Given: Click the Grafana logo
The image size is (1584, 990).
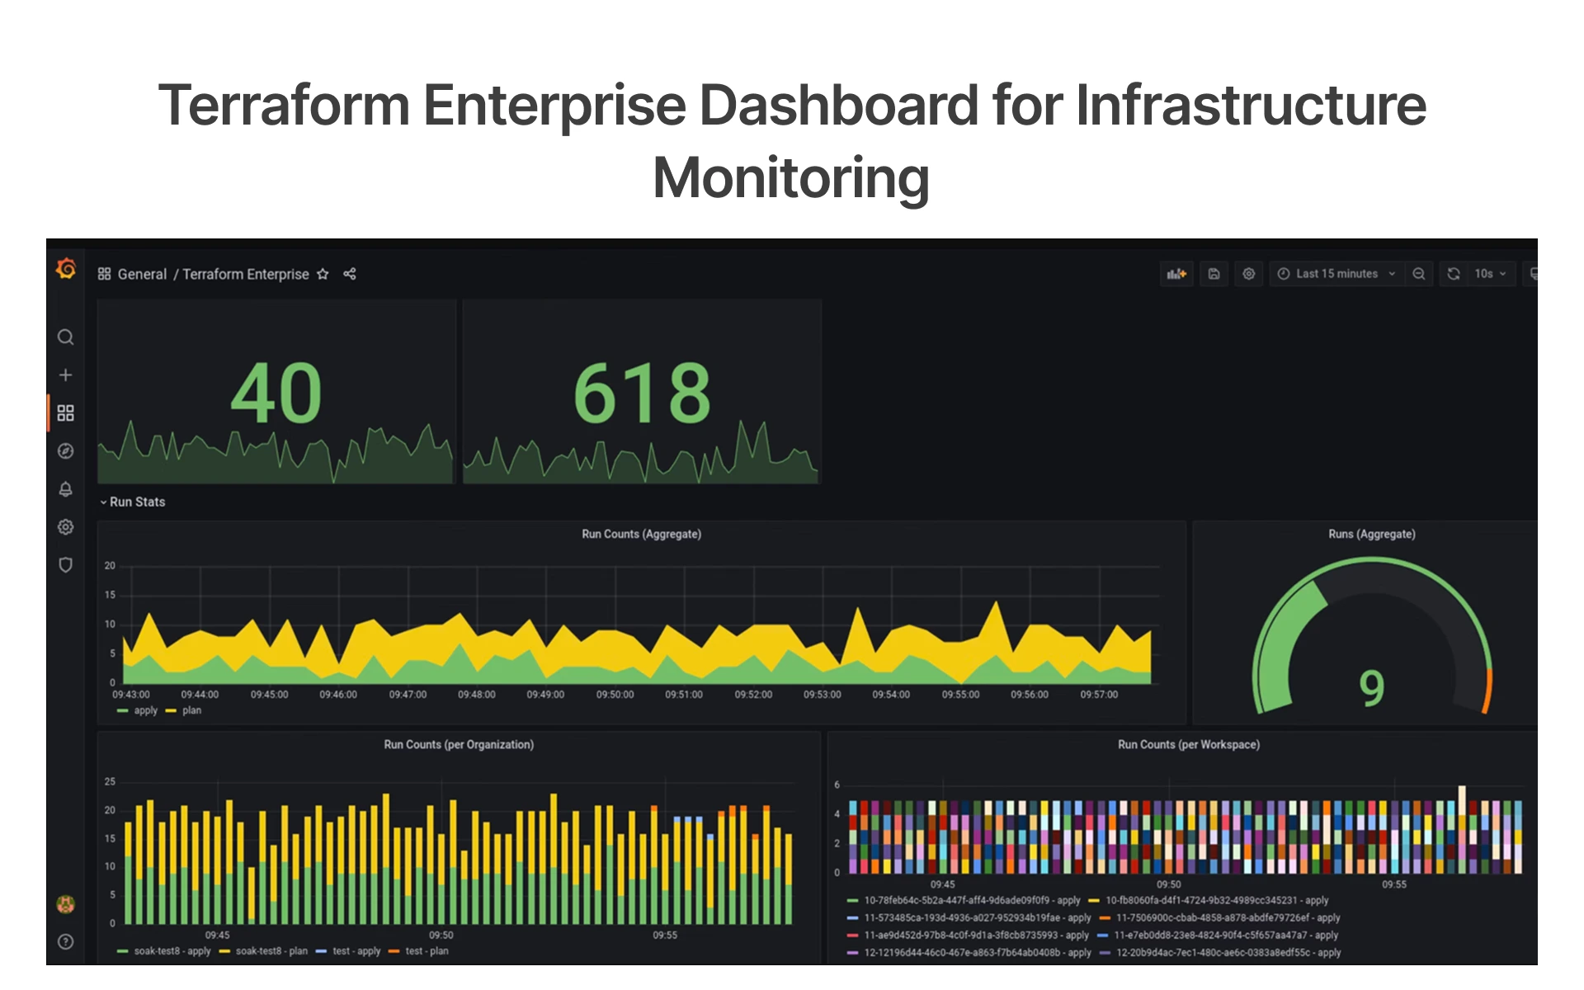Looking at the screenshot, I should [66, 269].
